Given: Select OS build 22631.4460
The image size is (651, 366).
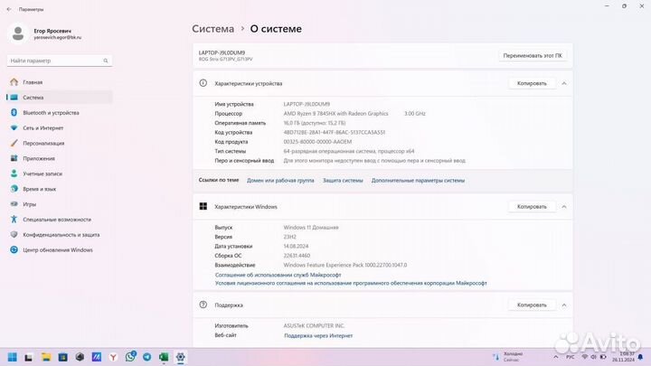Looking at the screenshot, I should (x=297, y=256).
